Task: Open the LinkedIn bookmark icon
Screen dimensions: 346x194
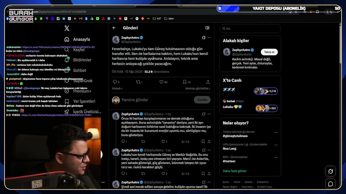Action: [x=64, y=19]
